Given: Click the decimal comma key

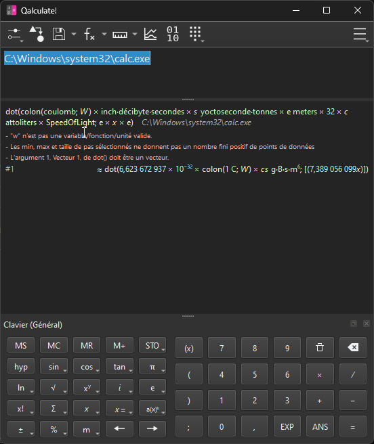Looking at the screenshot, I should [x=254, y=426].
